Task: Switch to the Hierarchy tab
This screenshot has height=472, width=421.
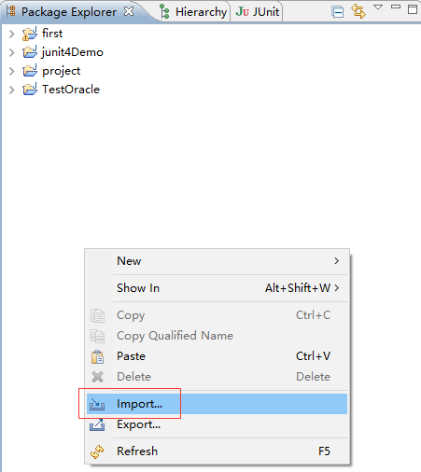Action: [194, 12]
